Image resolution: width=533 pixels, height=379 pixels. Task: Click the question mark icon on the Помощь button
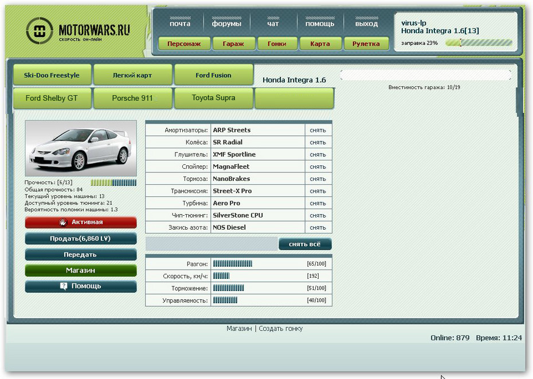[64, 286]
